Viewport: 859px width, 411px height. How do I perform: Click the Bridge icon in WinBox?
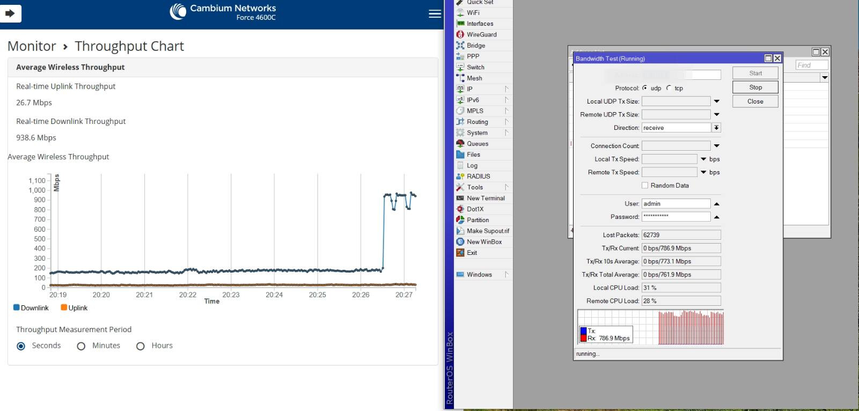pos(460,46)
